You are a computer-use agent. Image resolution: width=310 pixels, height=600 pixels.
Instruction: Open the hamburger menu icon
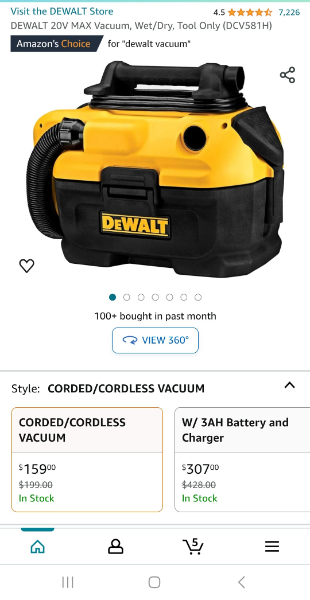click(x=272, y=547)
